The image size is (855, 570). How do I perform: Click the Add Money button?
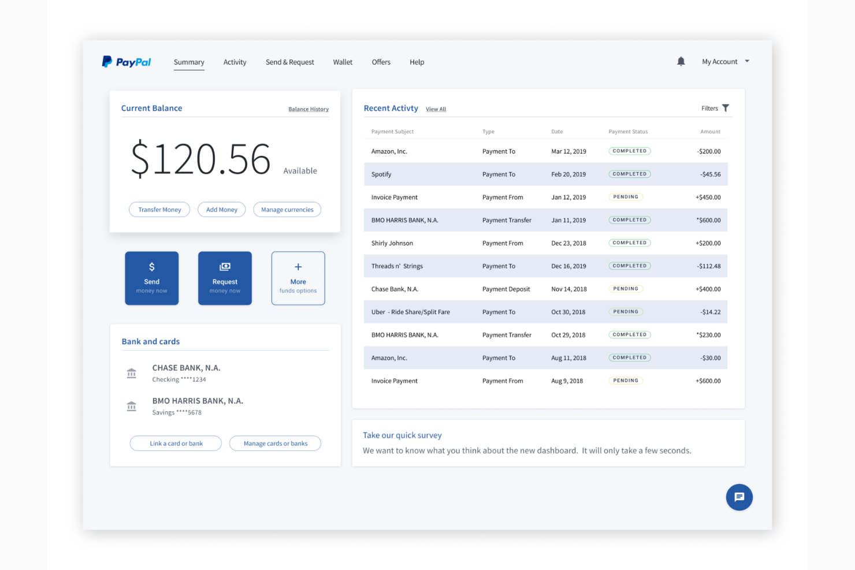coord(222,210)
